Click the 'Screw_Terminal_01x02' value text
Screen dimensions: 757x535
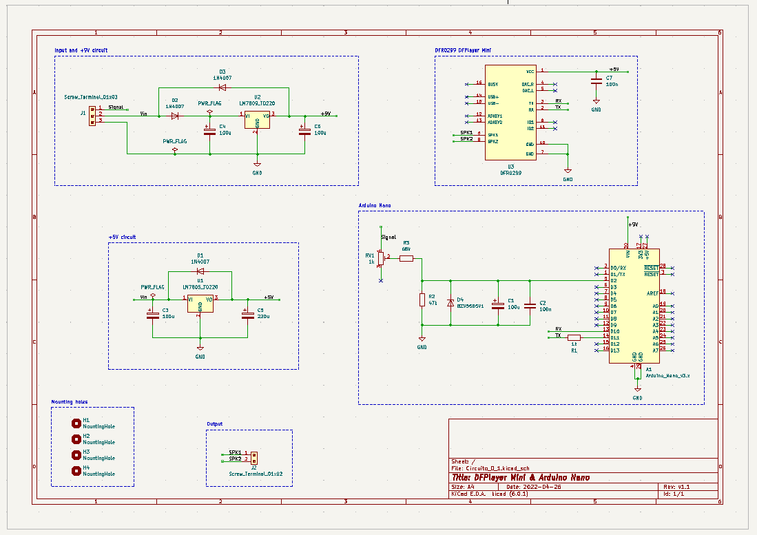coord(256,474)
